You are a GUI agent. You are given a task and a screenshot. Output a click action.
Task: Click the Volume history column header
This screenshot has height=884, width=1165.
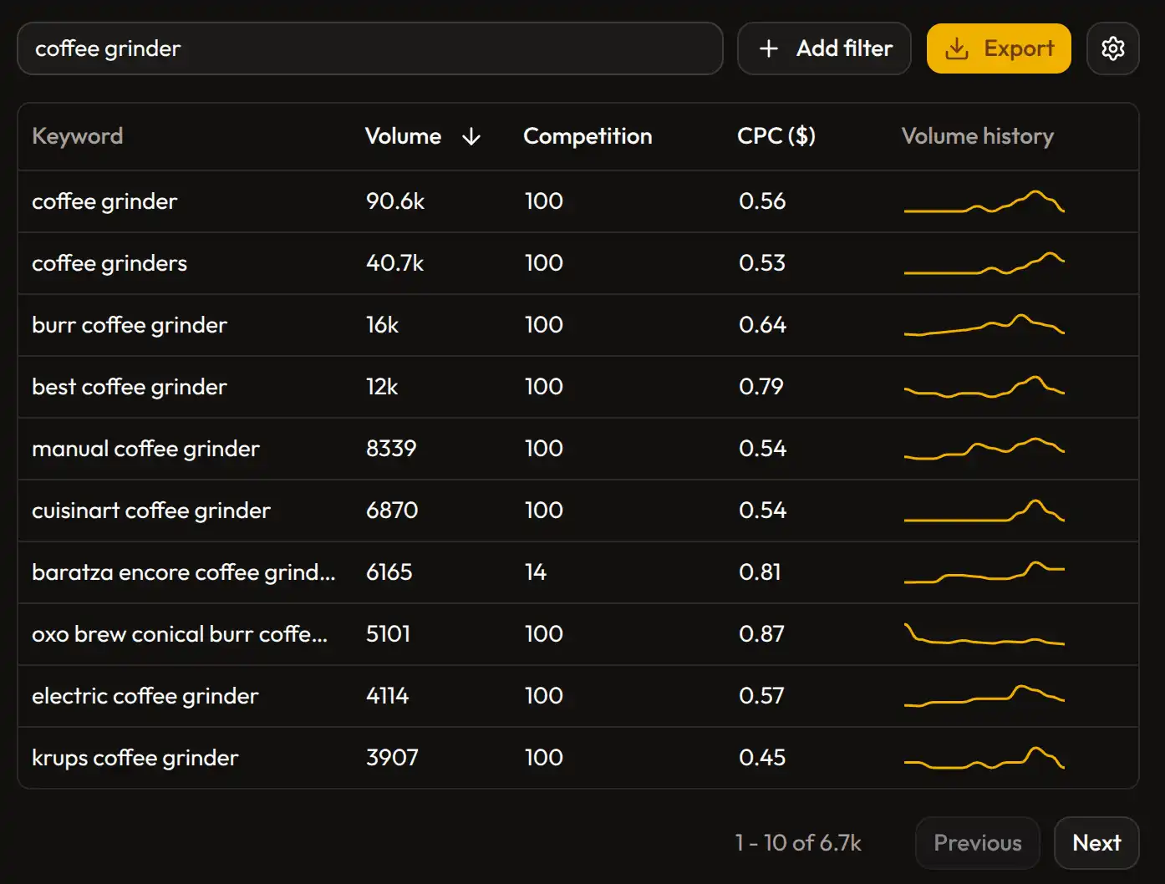(x=977, y=136)
